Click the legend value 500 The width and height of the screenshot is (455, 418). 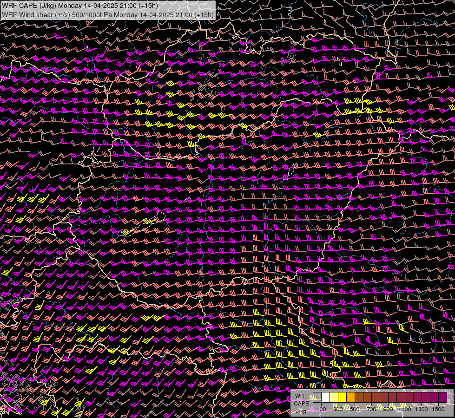click(355, 409)
